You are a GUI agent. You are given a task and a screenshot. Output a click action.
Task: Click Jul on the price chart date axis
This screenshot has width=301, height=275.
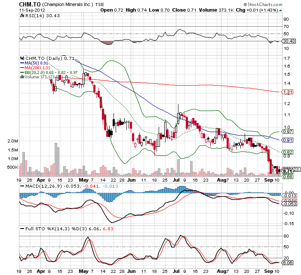click(x=176, y=180)
